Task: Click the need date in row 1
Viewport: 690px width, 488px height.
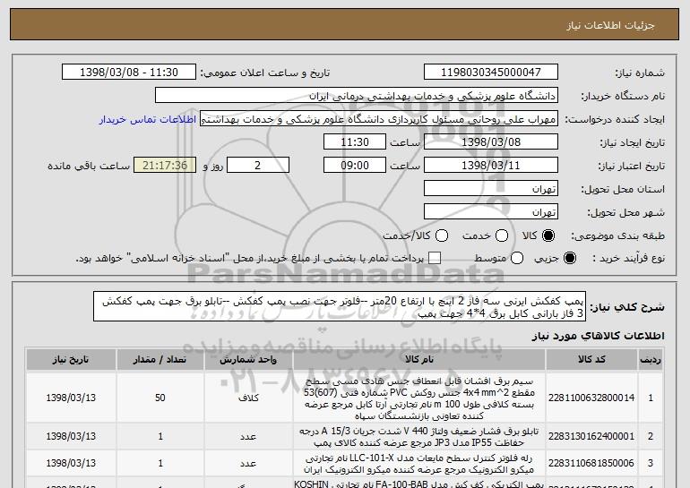Action: point(71,398)
